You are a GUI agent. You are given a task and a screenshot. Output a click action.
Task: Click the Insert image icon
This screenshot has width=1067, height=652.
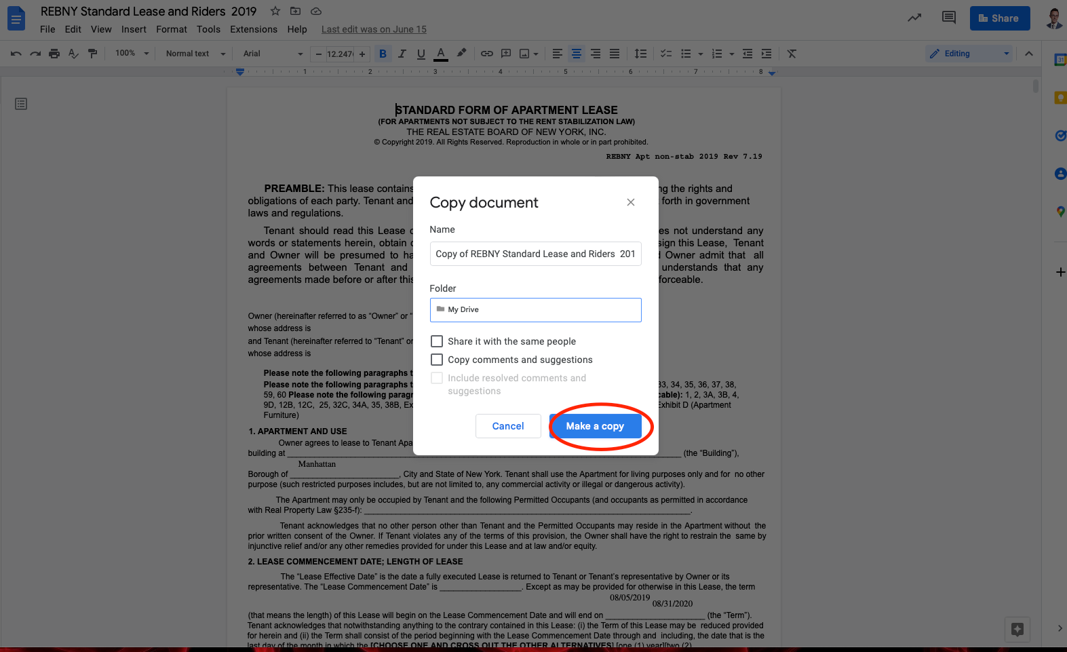(x=524, y=54)
